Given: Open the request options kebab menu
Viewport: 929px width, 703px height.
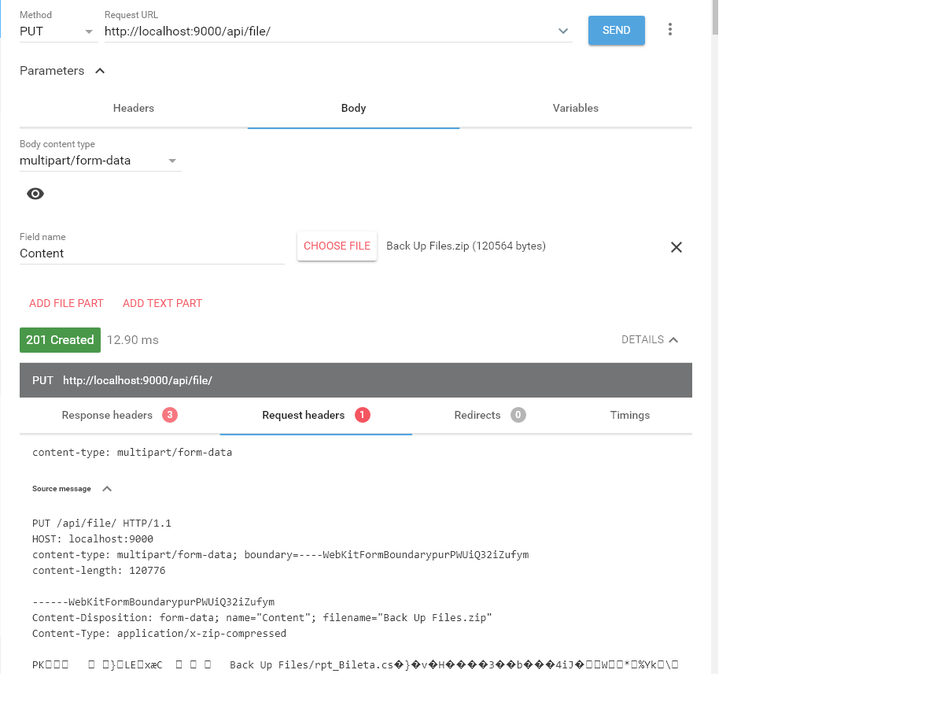Looking at the screenshot, I should [669, 29].
